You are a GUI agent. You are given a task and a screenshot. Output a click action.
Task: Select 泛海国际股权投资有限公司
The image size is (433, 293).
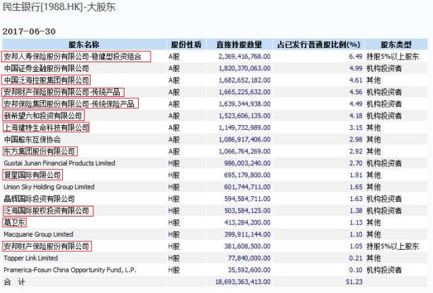[47, 210]
